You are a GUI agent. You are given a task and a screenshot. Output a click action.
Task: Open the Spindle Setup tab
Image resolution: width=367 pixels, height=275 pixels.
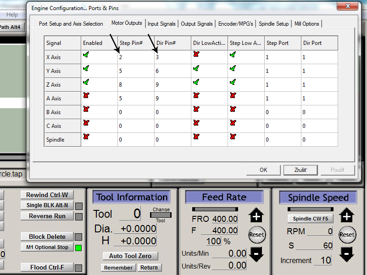coord(273,24)
